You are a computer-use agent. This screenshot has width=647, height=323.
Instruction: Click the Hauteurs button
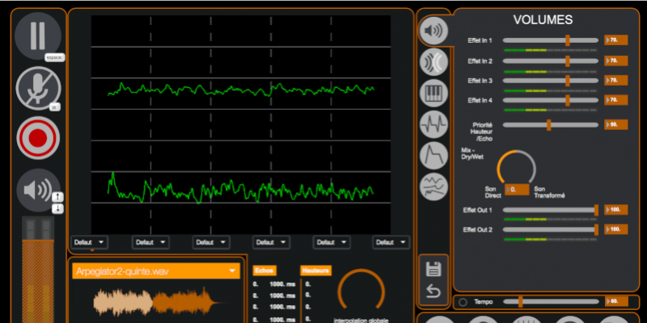[x=315, y=271]
